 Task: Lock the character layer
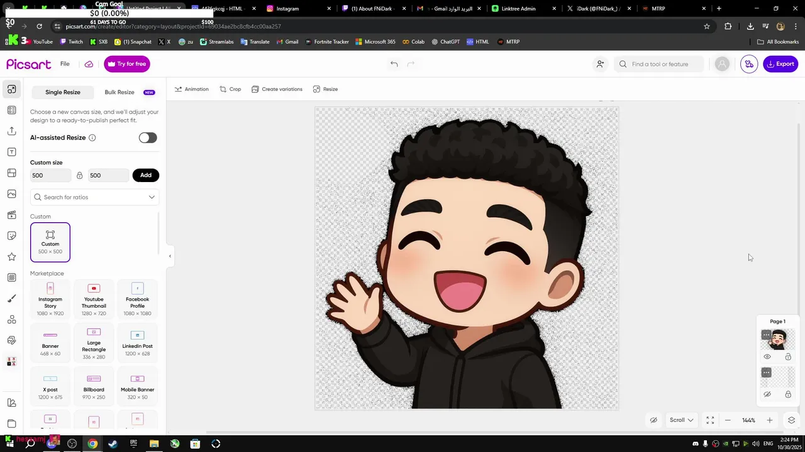[788, 357]
